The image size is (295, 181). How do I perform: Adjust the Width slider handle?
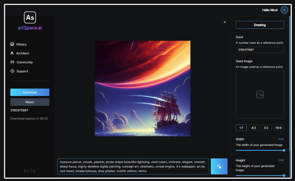(x=284, y=151)
